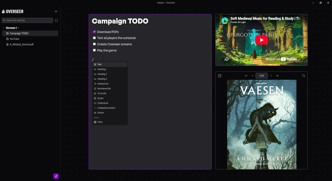The image size is (332, 181).
Task: Restore down the Overseer window
Action: click(321, 3)
